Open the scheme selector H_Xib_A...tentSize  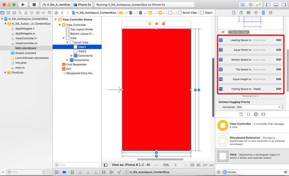[x=56, y=4]
